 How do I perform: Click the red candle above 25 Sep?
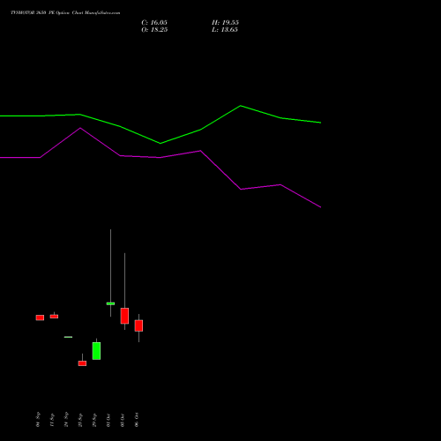click(82, 363)
